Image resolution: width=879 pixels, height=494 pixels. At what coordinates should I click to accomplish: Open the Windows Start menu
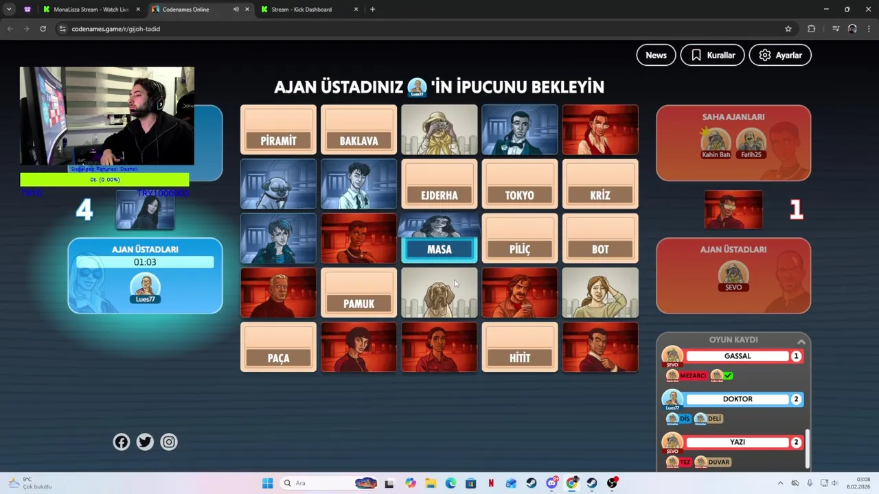click(267, 483)
